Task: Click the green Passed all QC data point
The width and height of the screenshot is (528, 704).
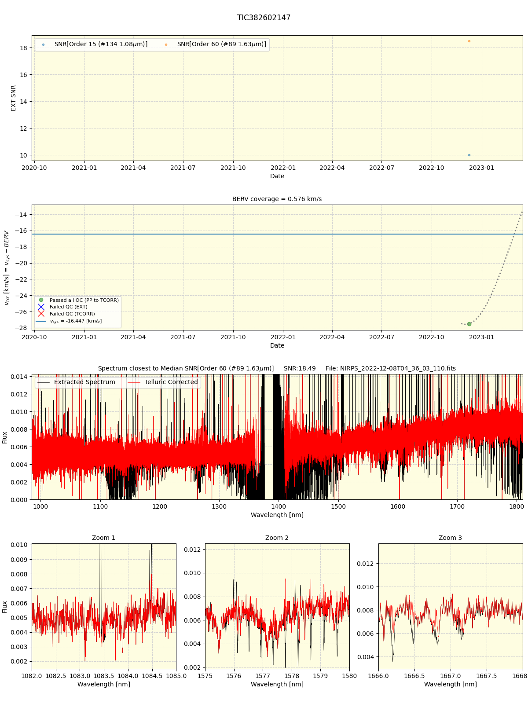Action: pos(469,324)
